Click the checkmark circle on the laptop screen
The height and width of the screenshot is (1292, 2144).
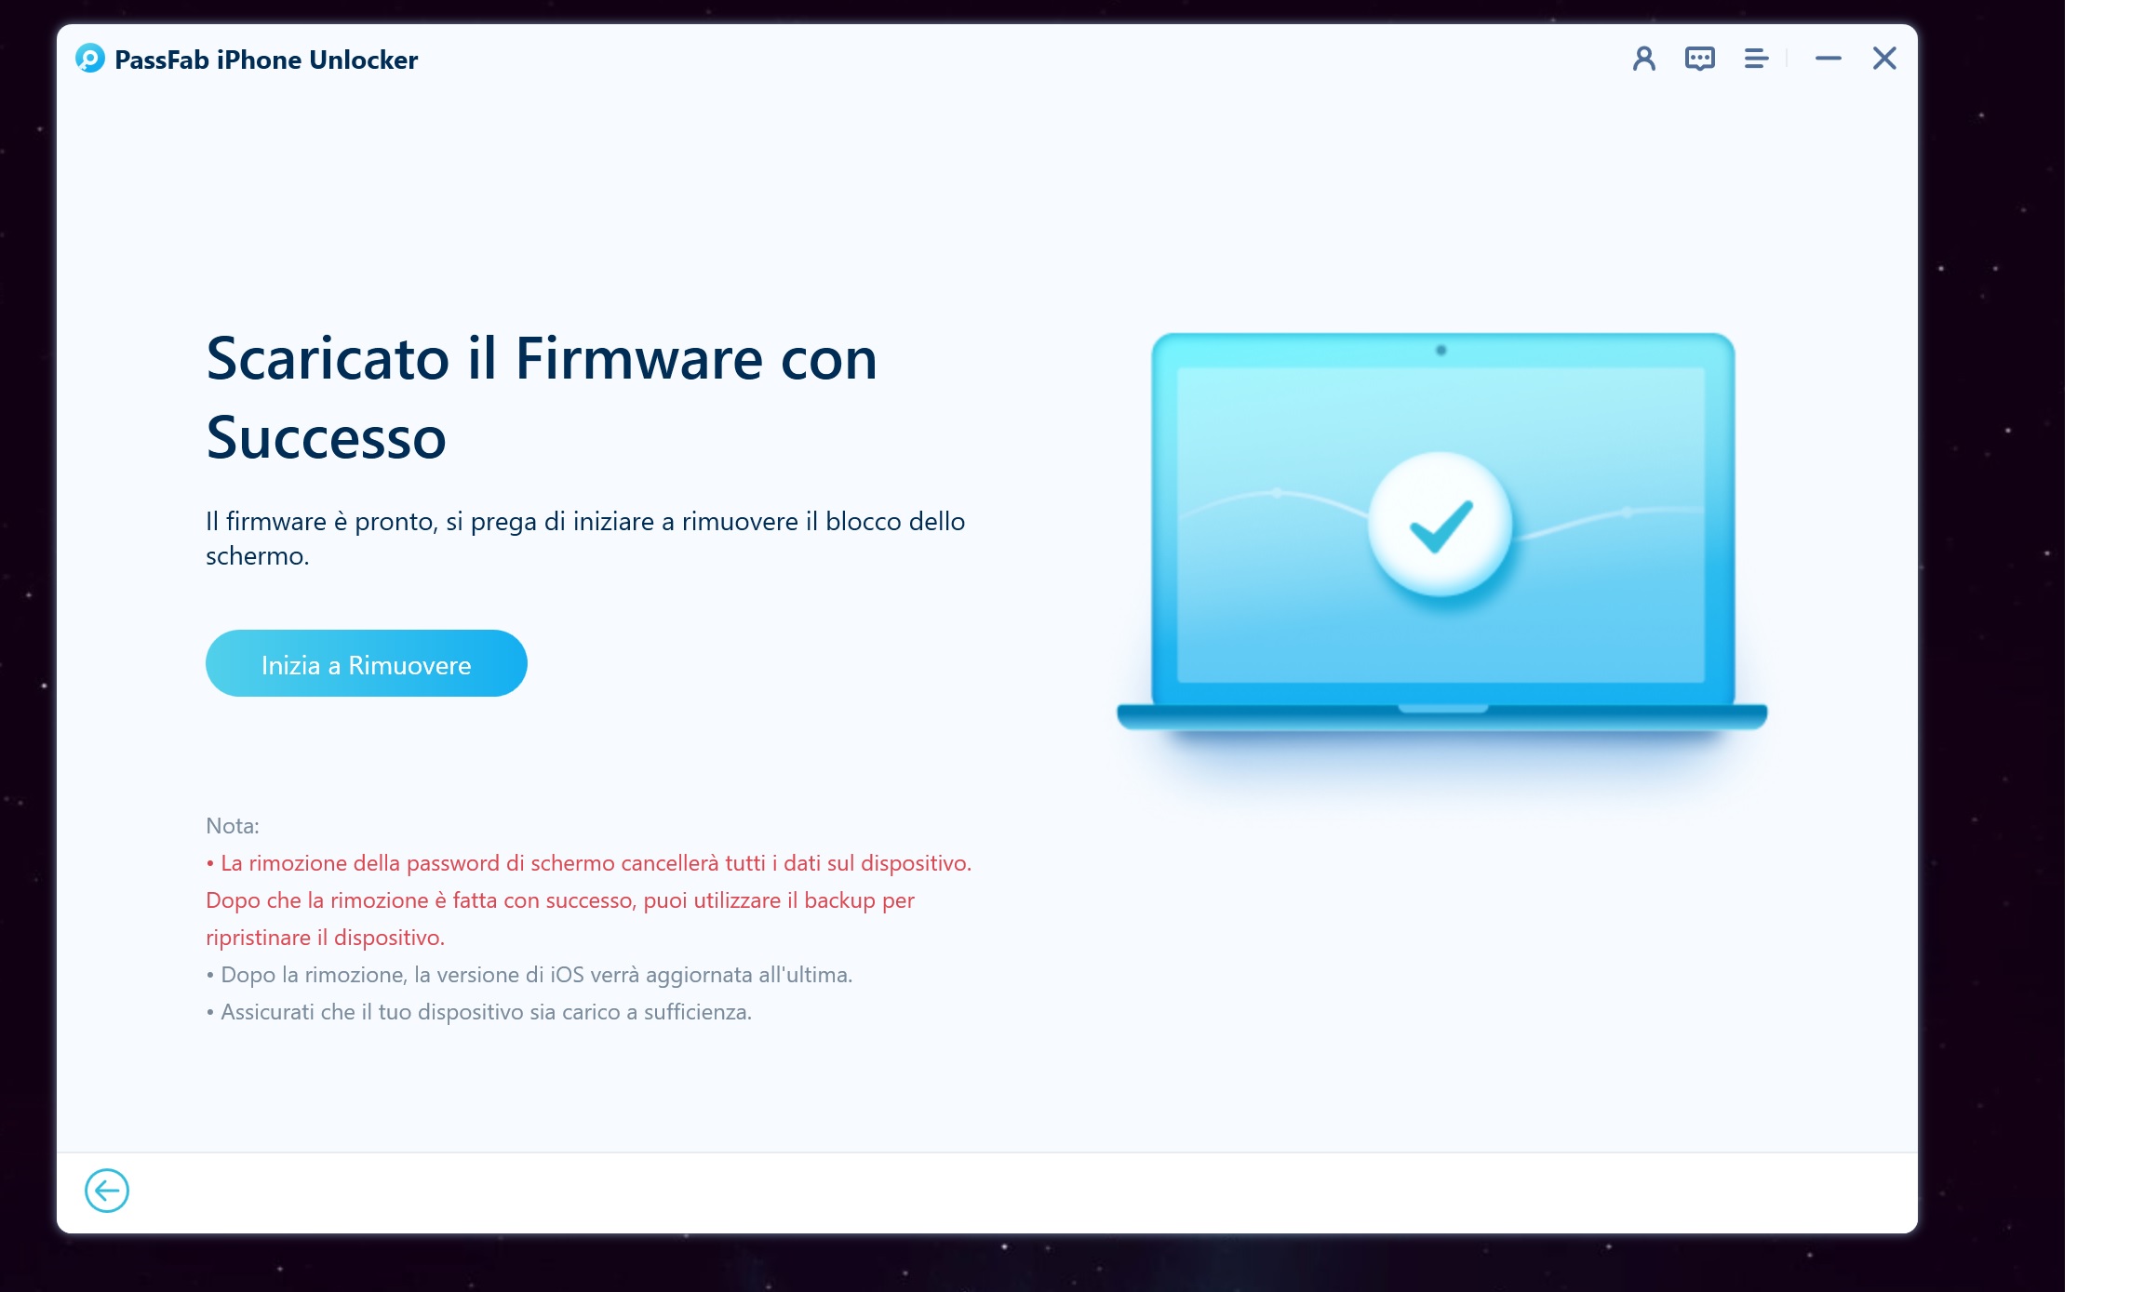point(1440,525)
